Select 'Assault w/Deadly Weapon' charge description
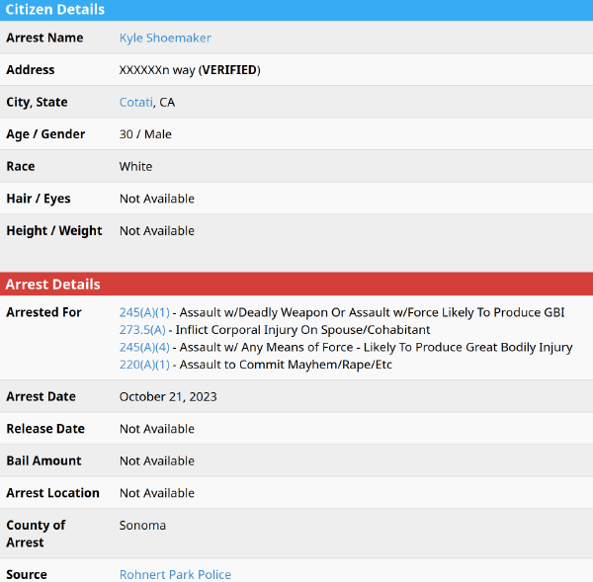 (x=372, y=313)
